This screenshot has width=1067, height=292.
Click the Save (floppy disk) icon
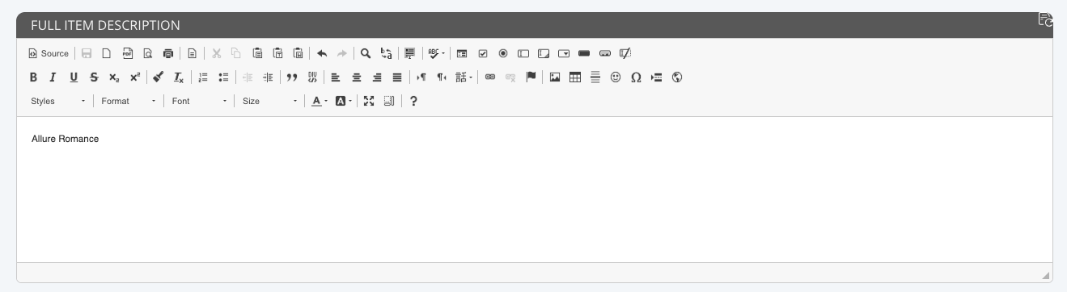[87, 53]
